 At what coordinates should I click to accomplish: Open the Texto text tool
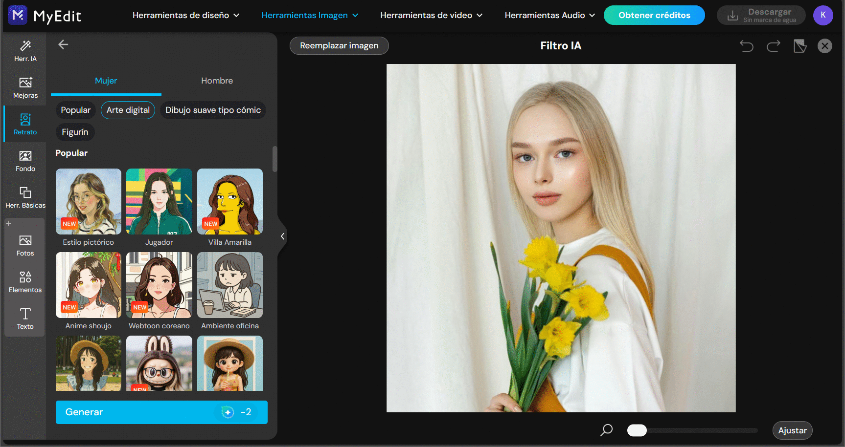coord(25,319)
